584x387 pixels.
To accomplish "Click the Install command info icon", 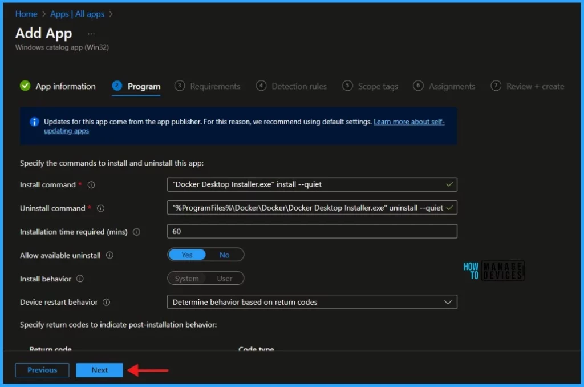I will (x=91, y=185).
